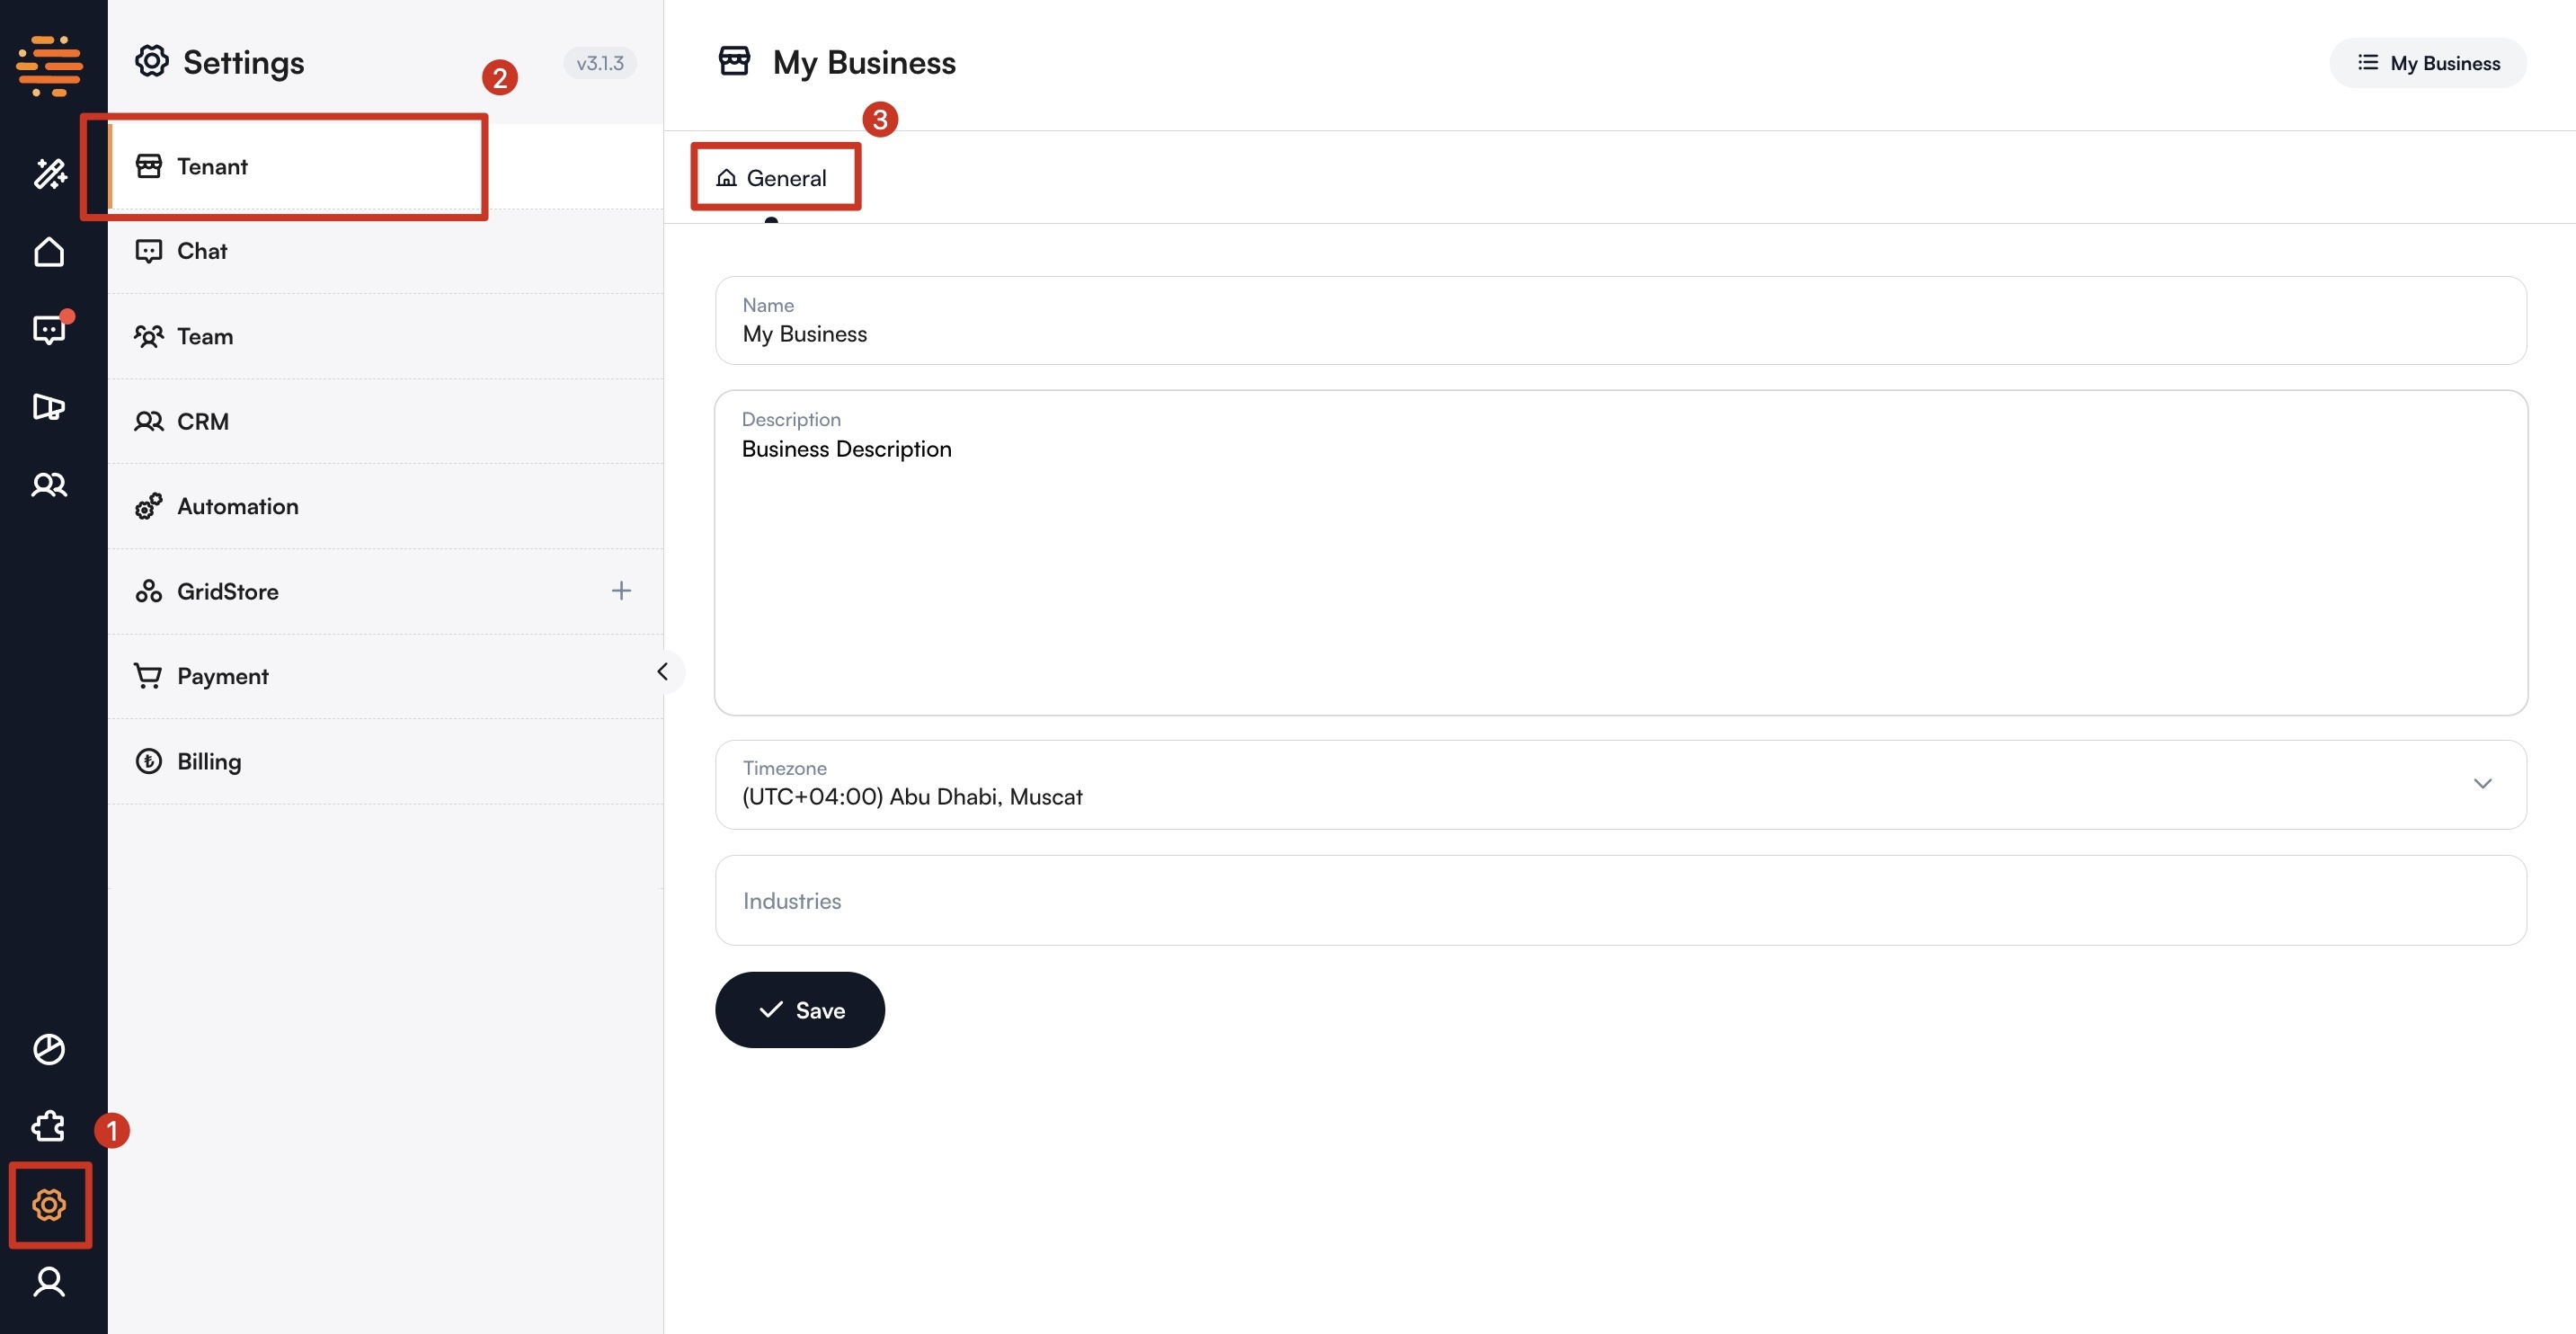Go to Home via house icon

49,252
